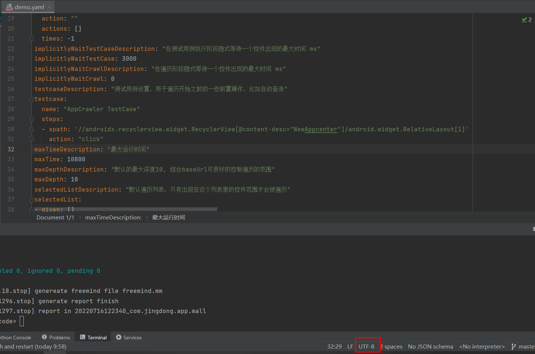This screenshot has height=354, width=535.
Task: Click terminal line generate report finish
Action: [79, 301]
